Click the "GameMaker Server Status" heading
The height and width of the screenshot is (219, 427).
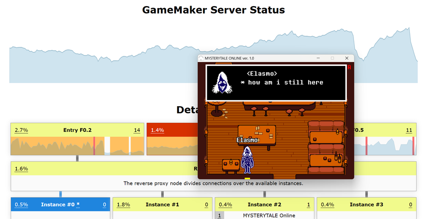tap(213, 10)
